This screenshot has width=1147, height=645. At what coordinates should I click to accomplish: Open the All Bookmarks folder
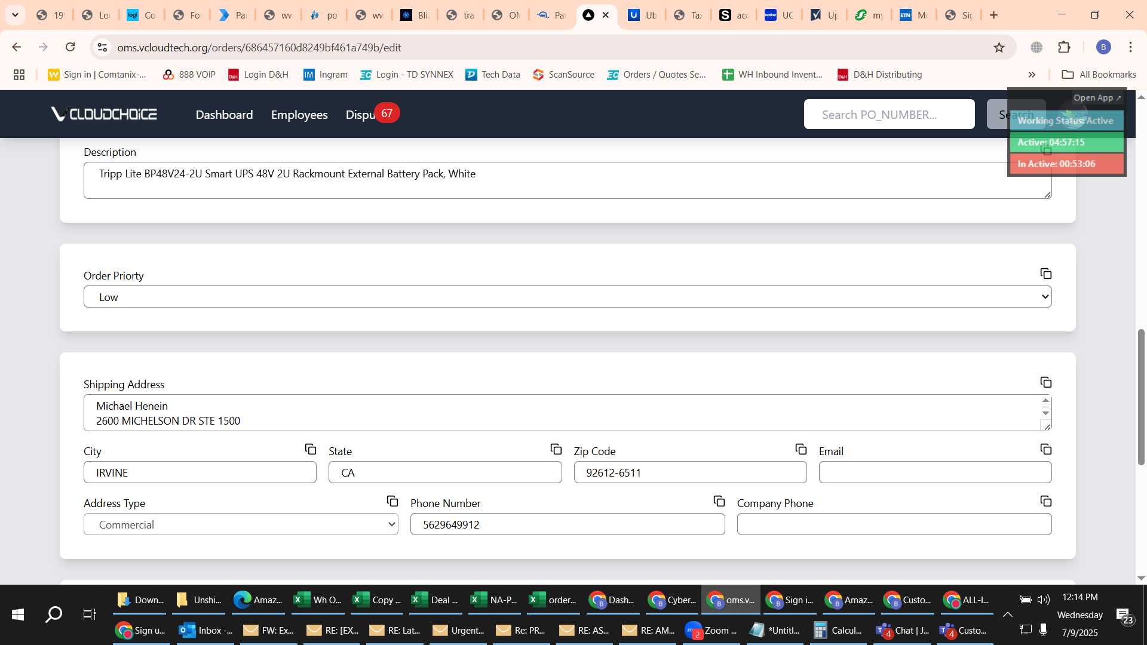(1099, 75)
